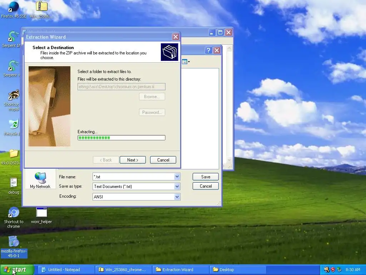The width and height of the screenshot is (366, 275).
Task: Expand the Encoding dropdown
Action: [177, 197]
